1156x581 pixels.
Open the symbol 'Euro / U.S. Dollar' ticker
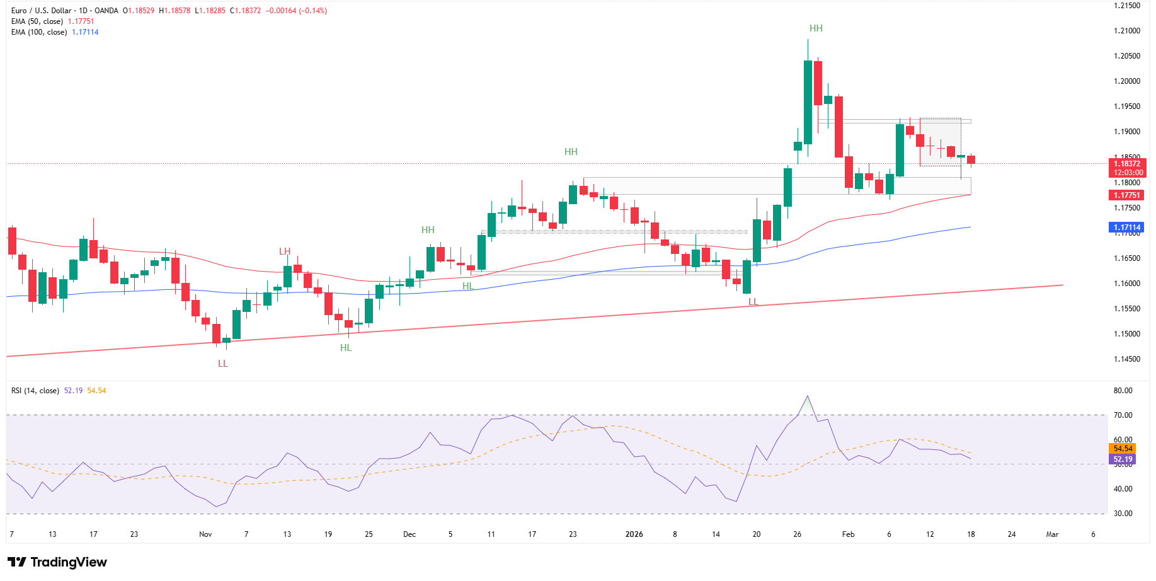(43, 10)
